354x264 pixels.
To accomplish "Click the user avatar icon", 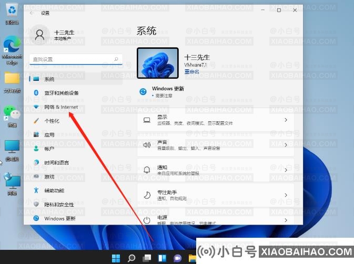I will point(40,35).
